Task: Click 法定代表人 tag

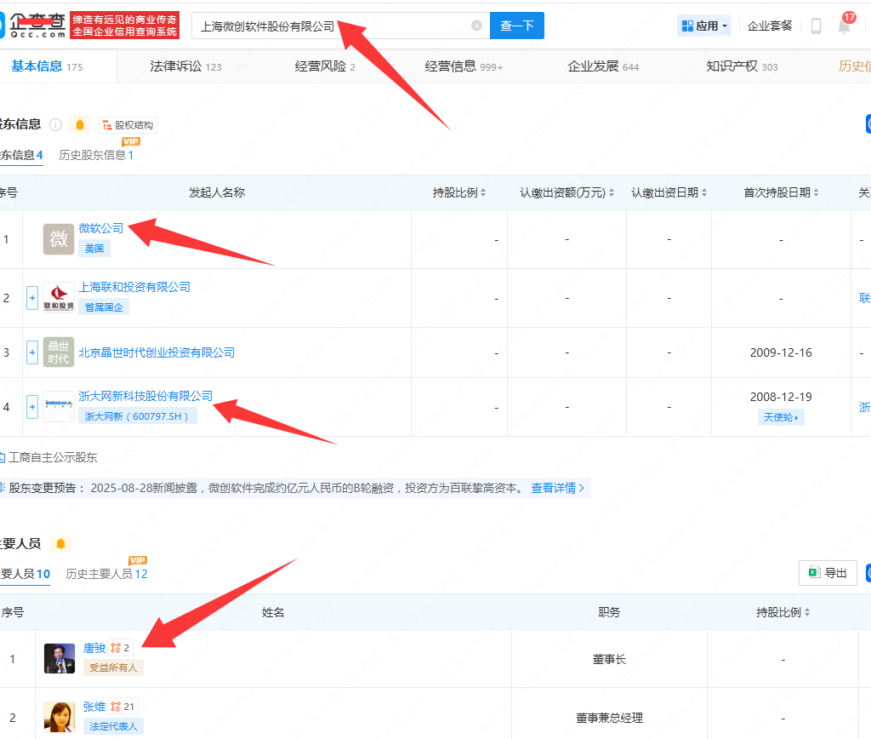Action: point(113,726)
